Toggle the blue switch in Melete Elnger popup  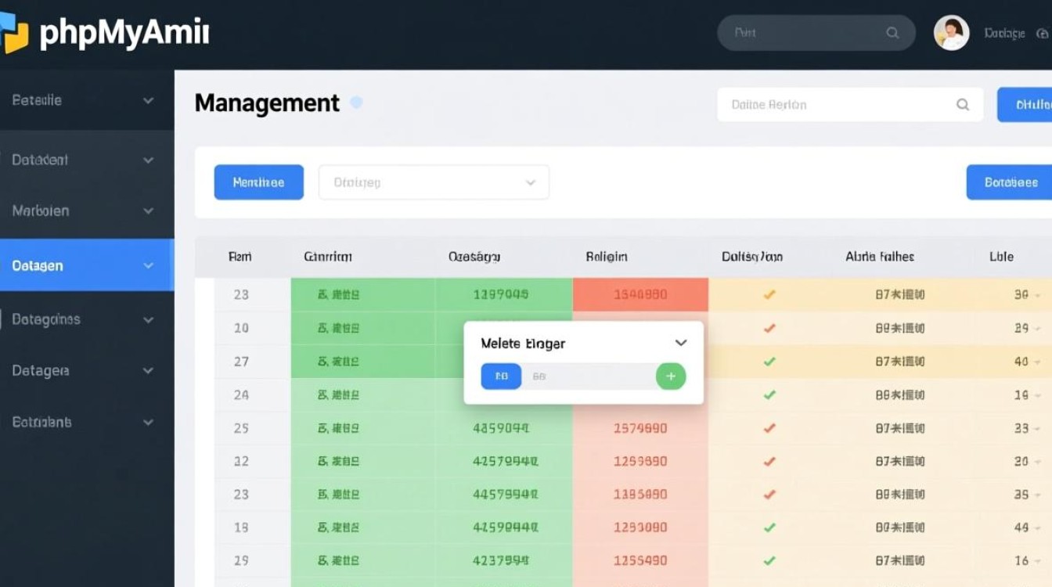501,376
